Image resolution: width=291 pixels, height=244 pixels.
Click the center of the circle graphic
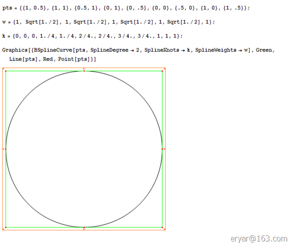84,149
